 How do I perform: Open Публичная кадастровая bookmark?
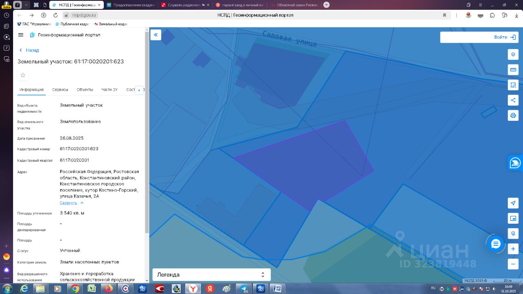72,24
